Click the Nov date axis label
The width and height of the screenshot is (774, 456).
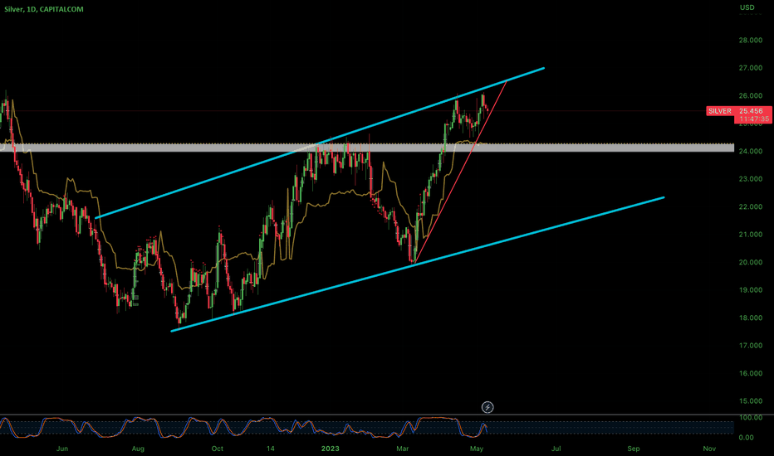(709, 449)
